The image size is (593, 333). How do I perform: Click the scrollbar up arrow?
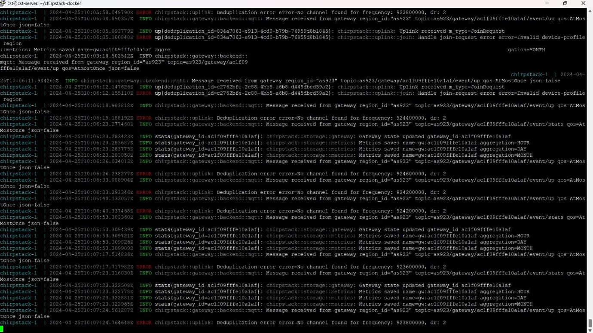click(590, 10)
